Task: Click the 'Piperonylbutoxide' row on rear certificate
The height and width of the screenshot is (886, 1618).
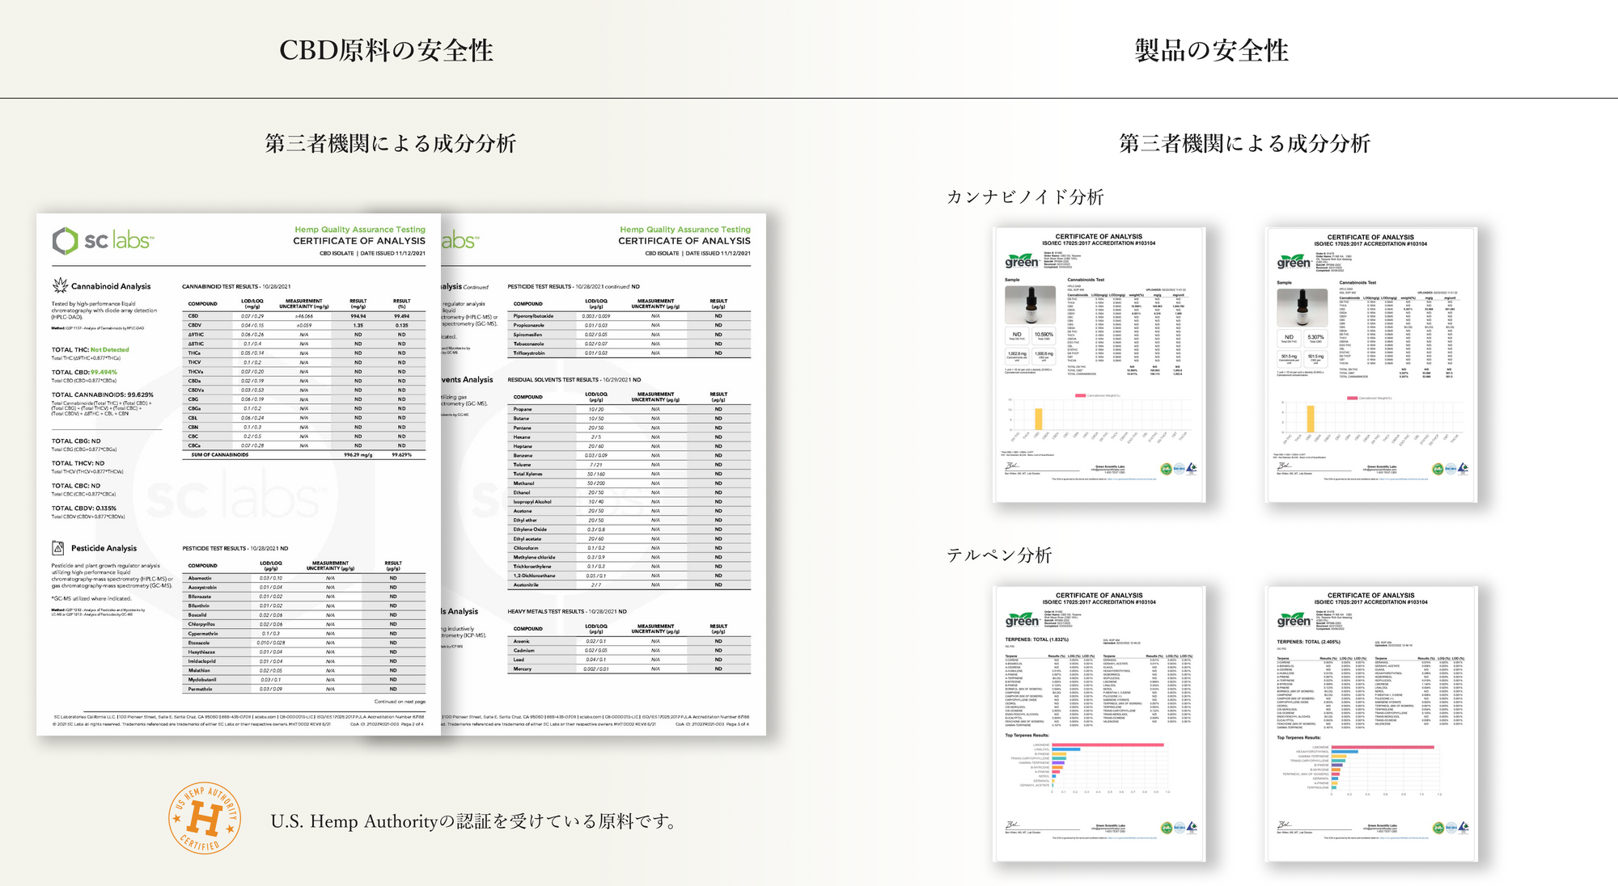Action: pyautogui.click(x=629, y=316)
